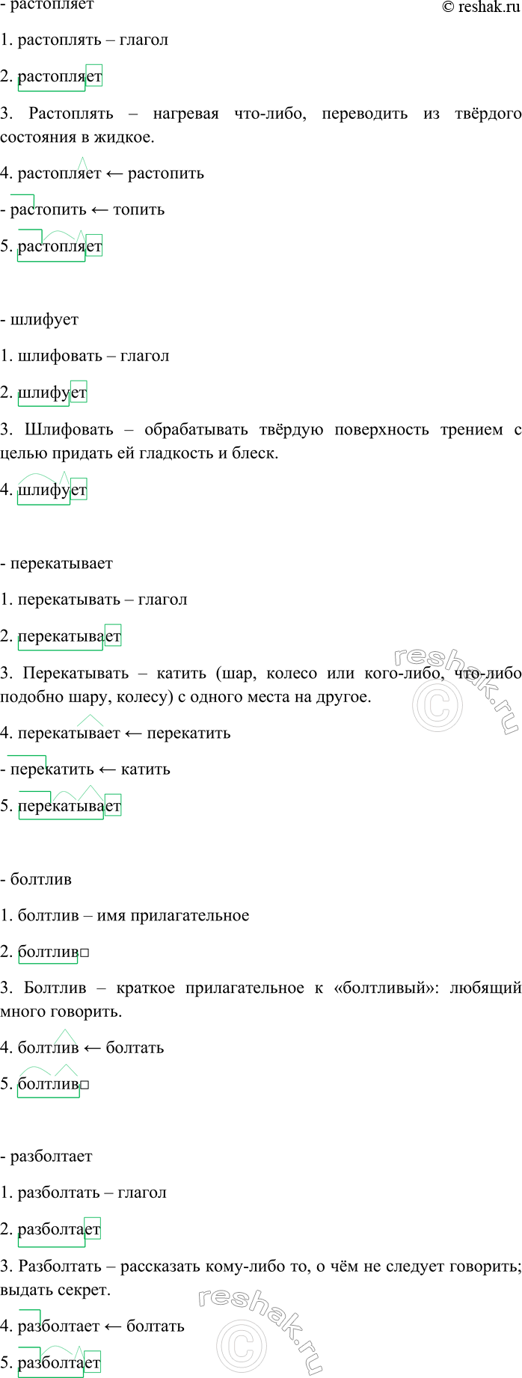The width and height of the screenshot is (522, 1378).
Task: Click the line '5. перекатывает' with morpheme marks
Action: [61, 804]
